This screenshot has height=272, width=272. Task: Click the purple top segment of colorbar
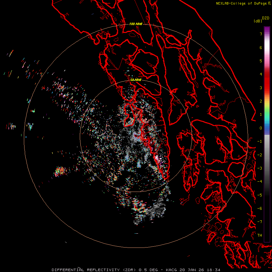coord(267,30)
